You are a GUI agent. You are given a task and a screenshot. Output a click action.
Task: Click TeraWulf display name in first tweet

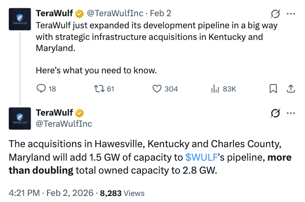point(54,13)
